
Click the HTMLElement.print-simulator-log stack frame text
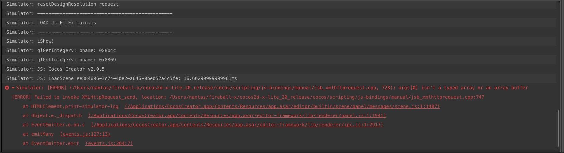(x=71, y=106)
